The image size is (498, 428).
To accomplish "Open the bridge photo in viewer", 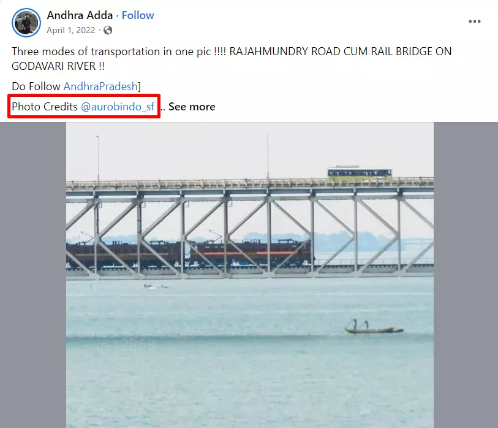I will pyautogui.click(x=250, y=275).
